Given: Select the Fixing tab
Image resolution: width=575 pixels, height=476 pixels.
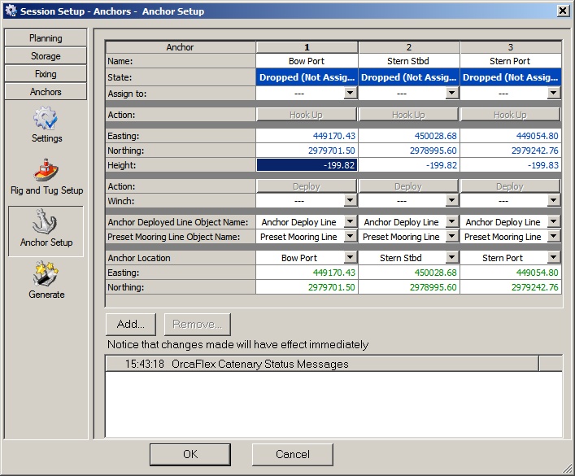Looking at the screenshot, I should coord(46,74).
